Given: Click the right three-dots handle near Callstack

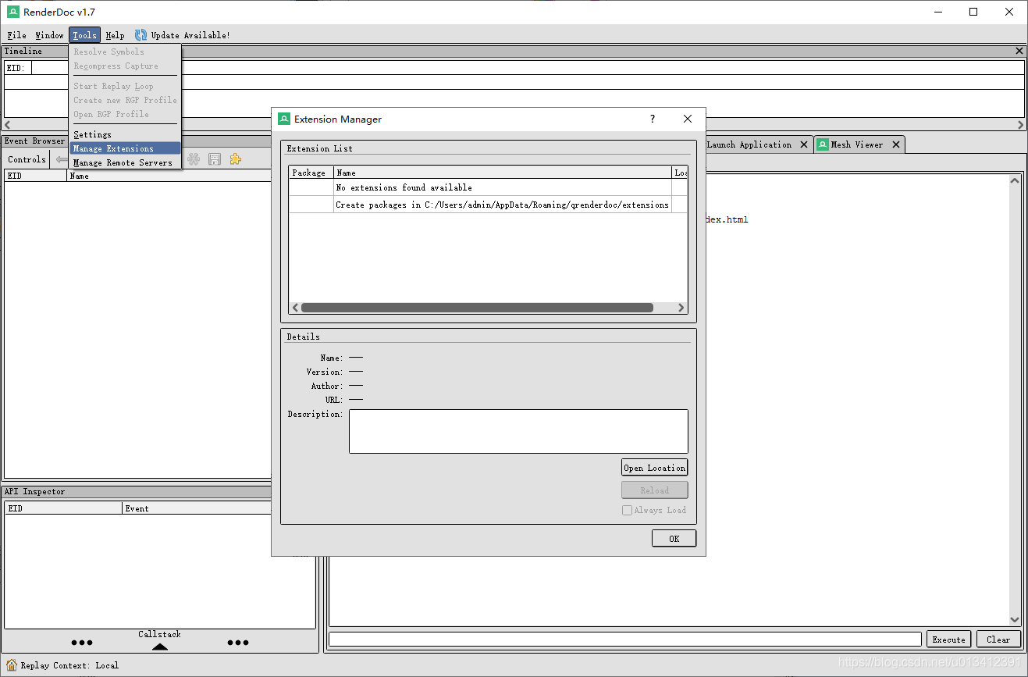Looking at the screenshot, I should 238,643.
